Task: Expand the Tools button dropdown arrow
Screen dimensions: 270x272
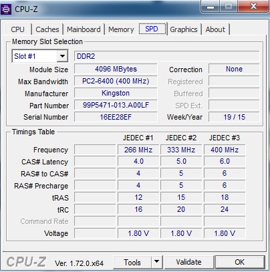Action: click(157, 262)
